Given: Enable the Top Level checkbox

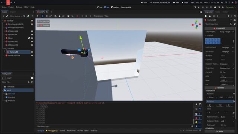Looking at the screenshot, I should [x=222, y=125].
